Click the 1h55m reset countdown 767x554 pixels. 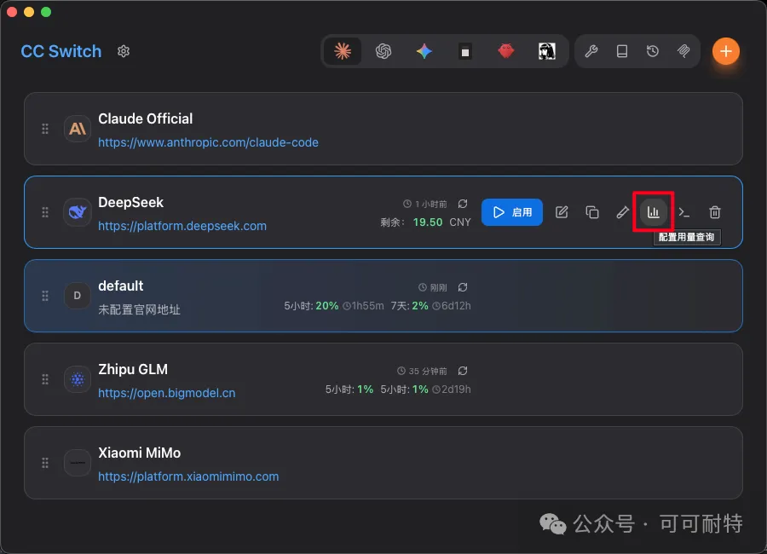tap(363, 306)
